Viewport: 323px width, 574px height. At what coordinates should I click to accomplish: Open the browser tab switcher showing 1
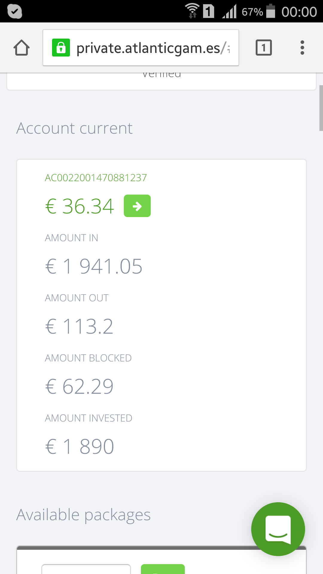pos(263,48)
